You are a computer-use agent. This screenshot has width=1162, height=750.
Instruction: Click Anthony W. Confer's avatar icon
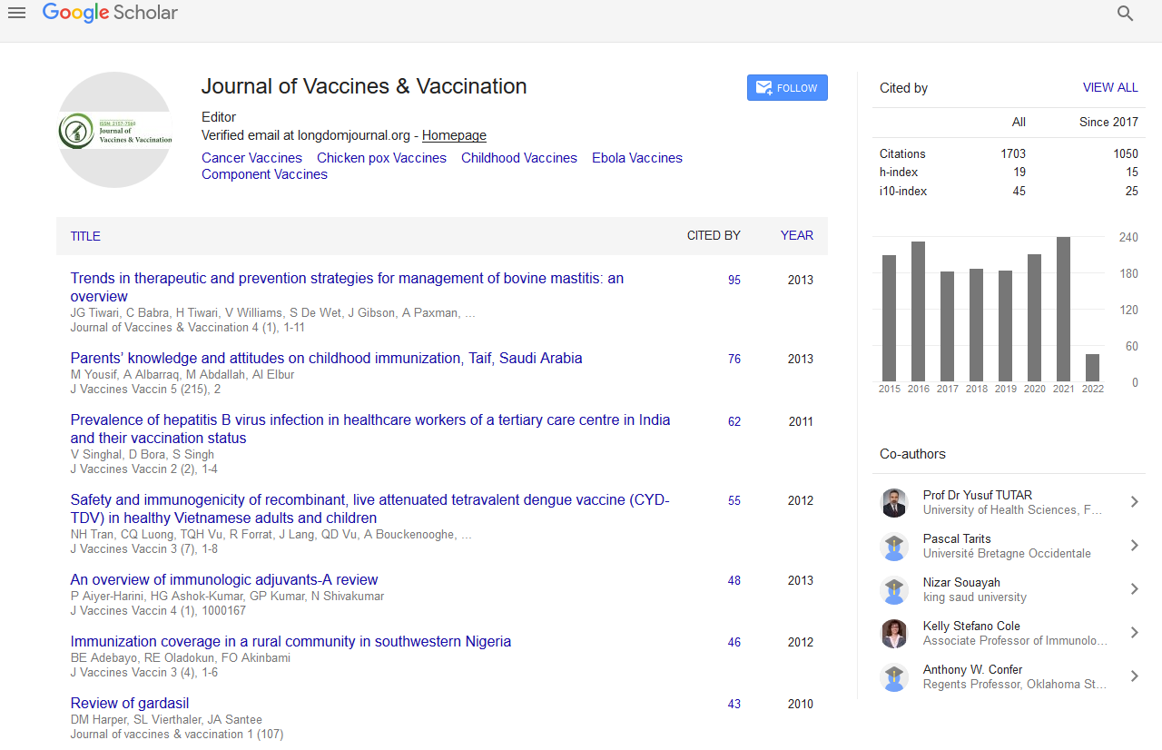[x=894, y=677]
